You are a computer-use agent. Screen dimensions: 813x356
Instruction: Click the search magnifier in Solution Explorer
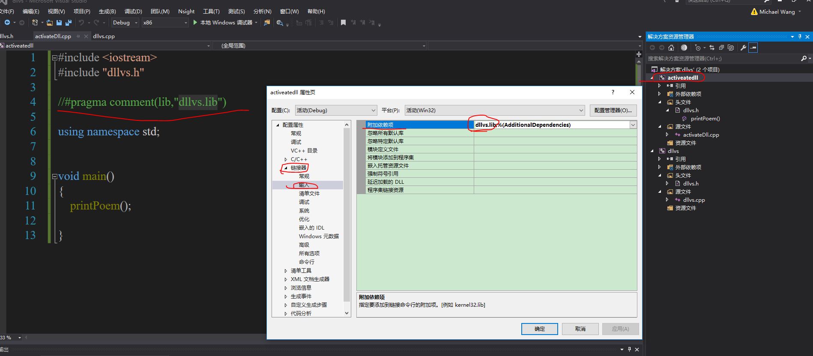(x=804, y=58)
